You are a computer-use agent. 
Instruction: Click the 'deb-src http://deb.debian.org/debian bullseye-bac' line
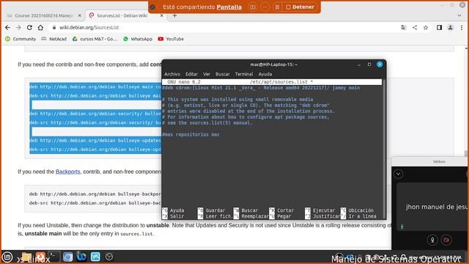click(x=95, y=203)
